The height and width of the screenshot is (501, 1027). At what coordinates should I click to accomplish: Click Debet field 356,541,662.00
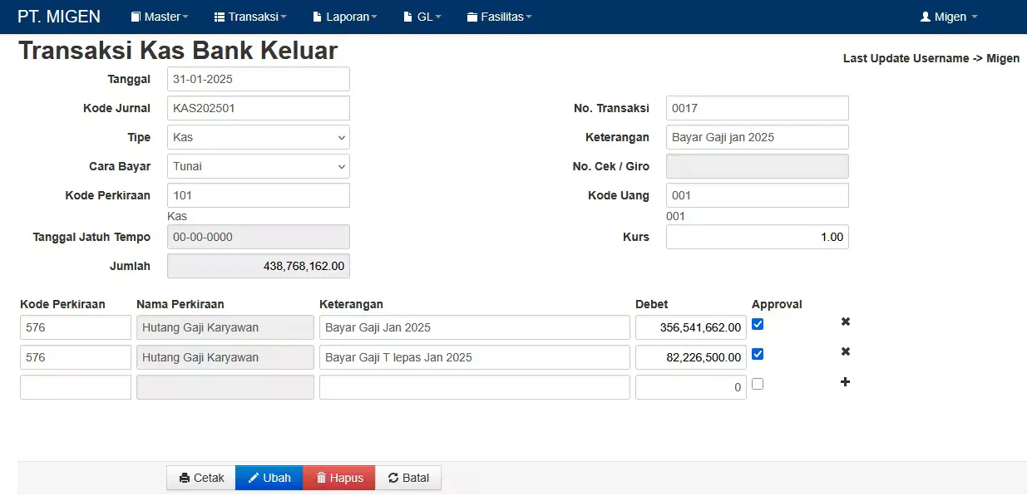pos(691,327)
